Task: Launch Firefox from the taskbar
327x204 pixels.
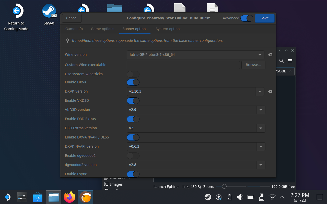Action: pos(69,197)
